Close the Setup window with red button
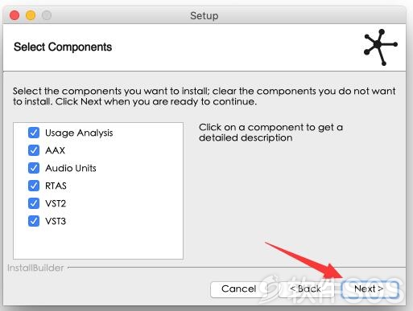This screenshot has width=413, height=311. pyautogui.click(x=14, y=15)
